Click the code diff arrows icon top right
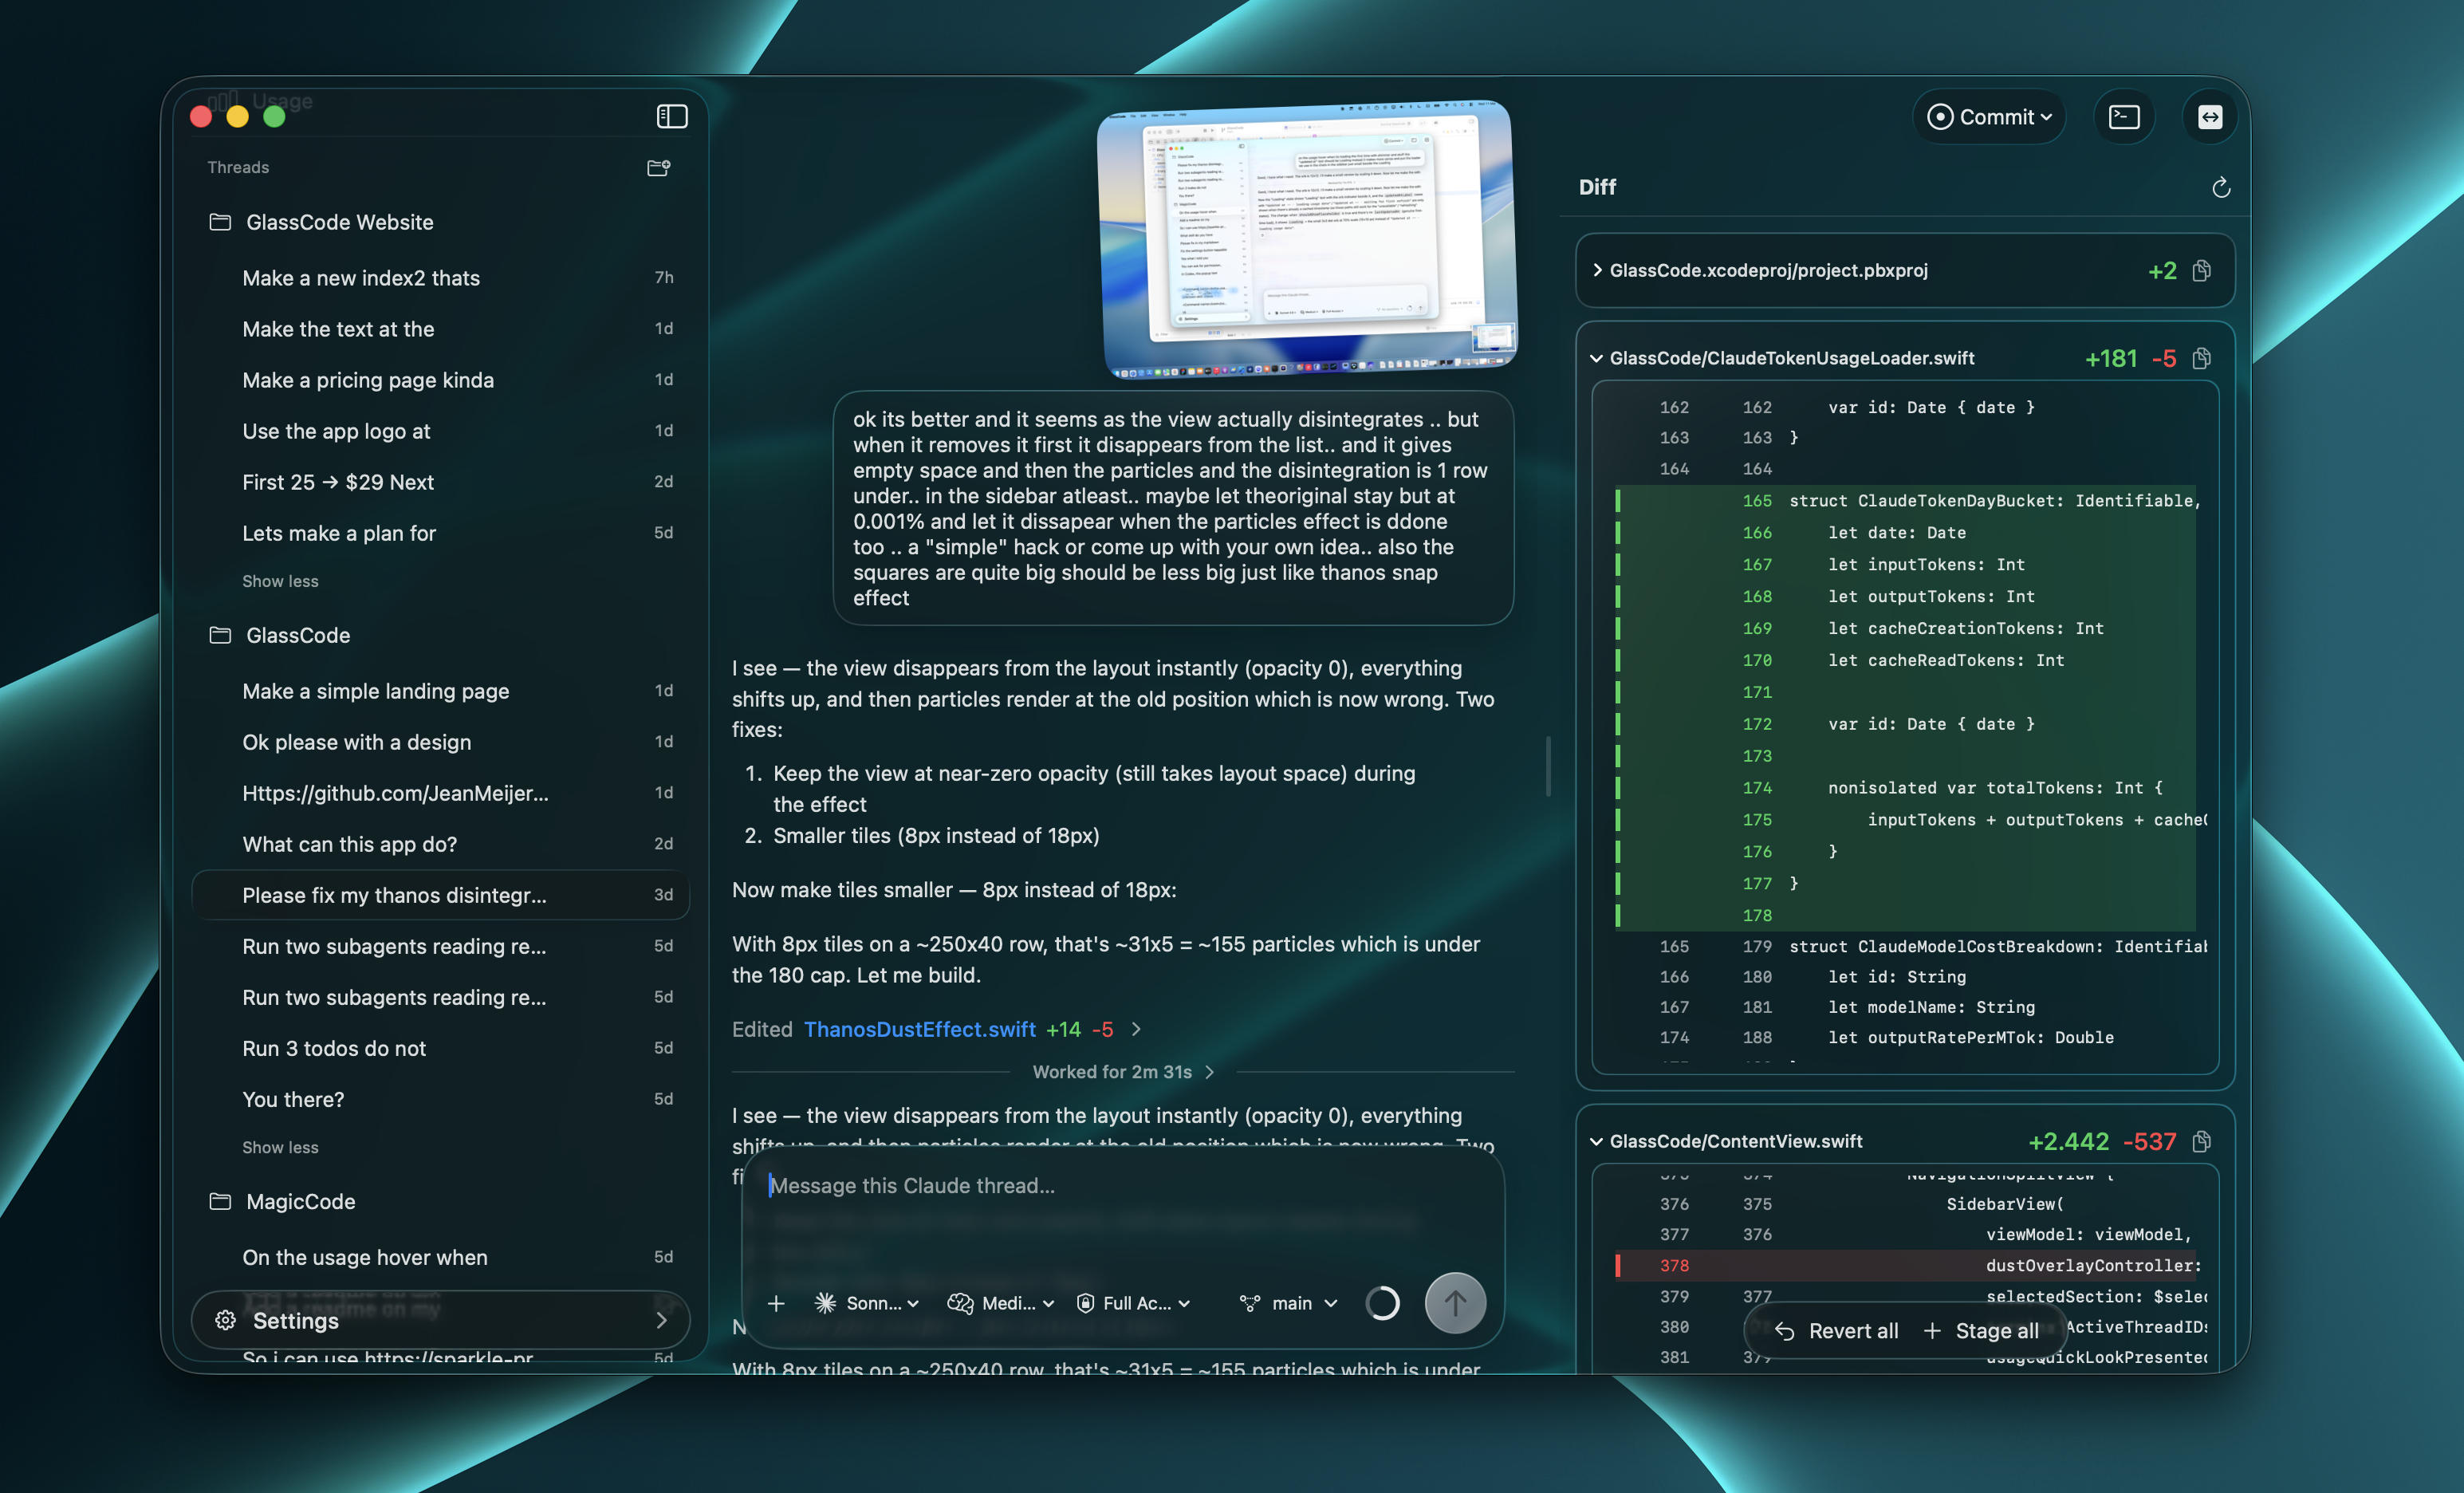This screenshot has width=2464, height=1493. [2210, 116]
